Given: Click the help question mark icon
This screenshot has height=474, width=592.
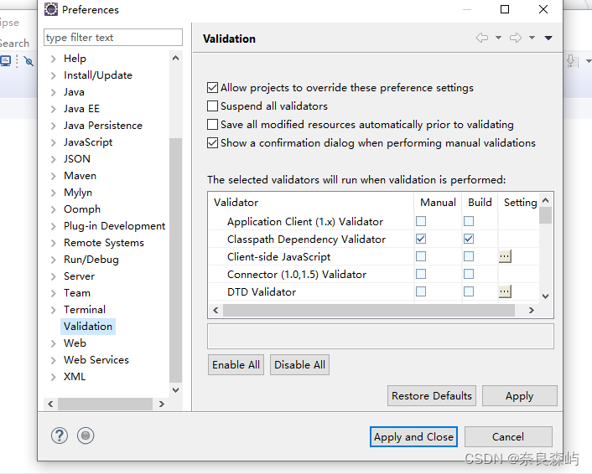Looking at the screenshot, I should click(60, 435).
